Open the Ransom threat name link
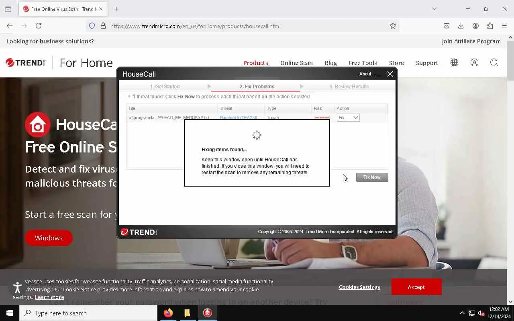This screenshot has height=321, width=514. (x=239, y=118)
